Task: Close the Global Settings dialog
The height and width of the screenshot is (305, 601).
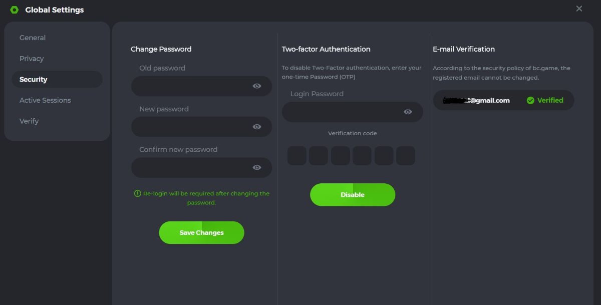Action: pos(579,9)
